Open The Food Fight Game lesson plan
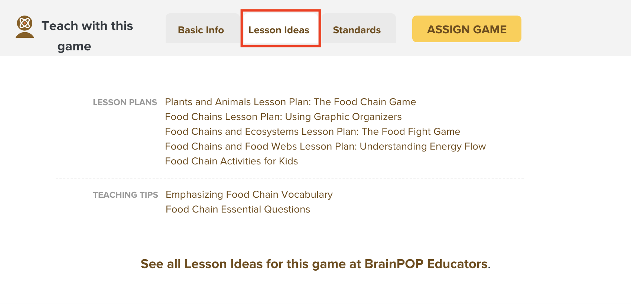Viewport: 631px width, 304px height. (x=313, y=131)
